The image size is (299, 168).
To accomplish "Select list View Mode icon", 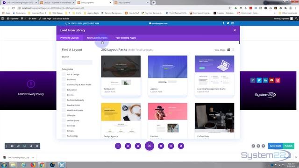I will pyautogui.click(x=233, y=50).
